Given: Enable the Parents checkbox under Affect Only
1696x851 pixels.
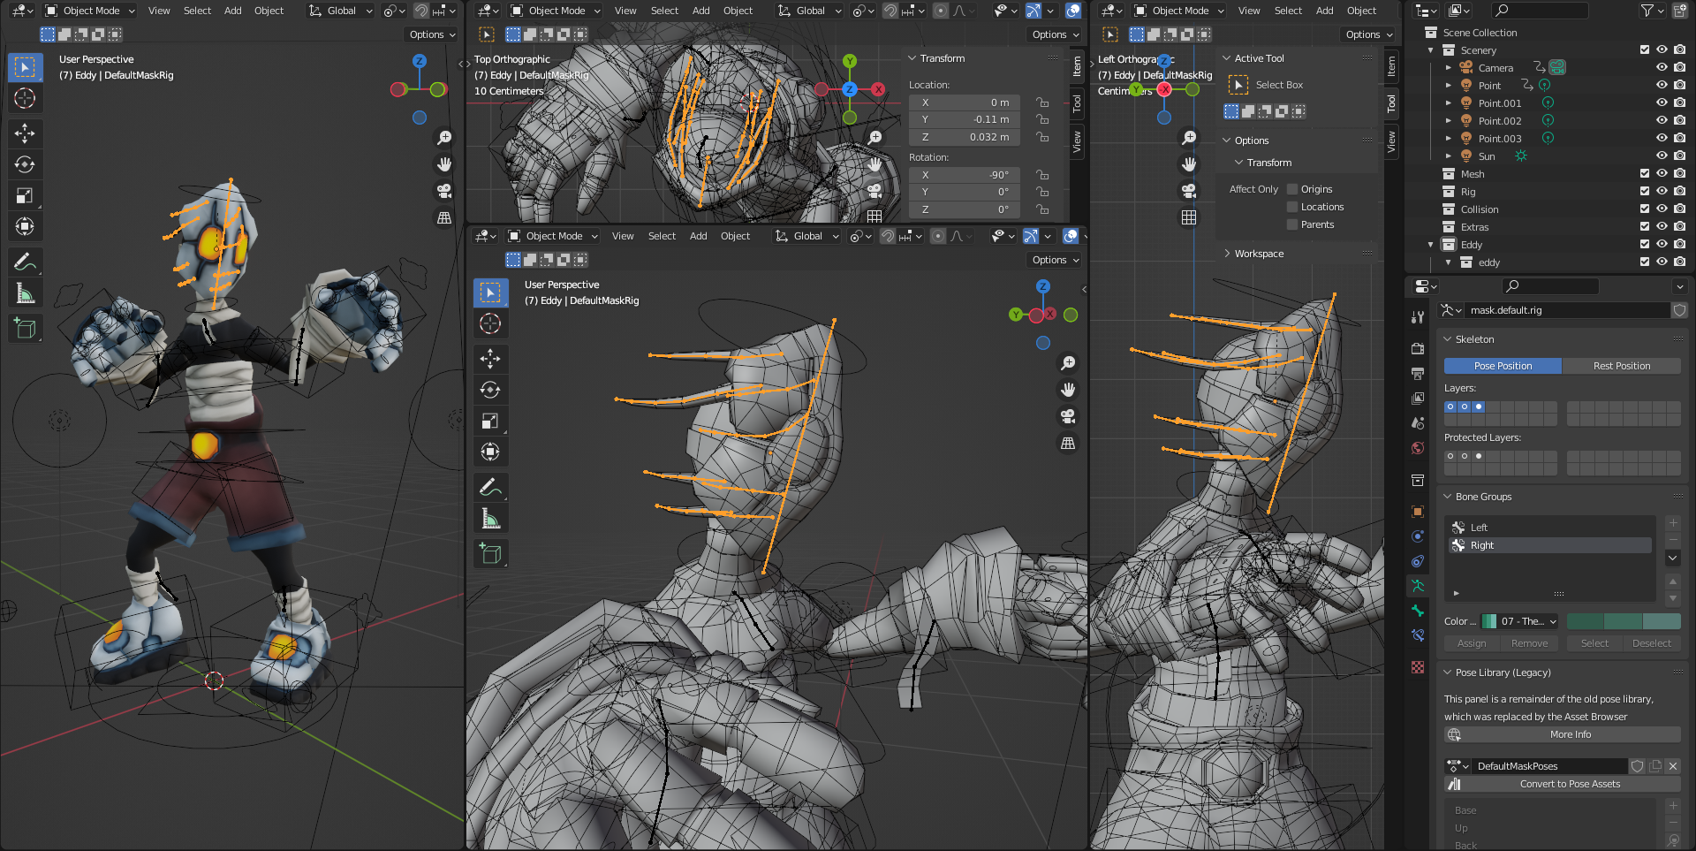Looking at the screenshot, I should coord(1292,224).
